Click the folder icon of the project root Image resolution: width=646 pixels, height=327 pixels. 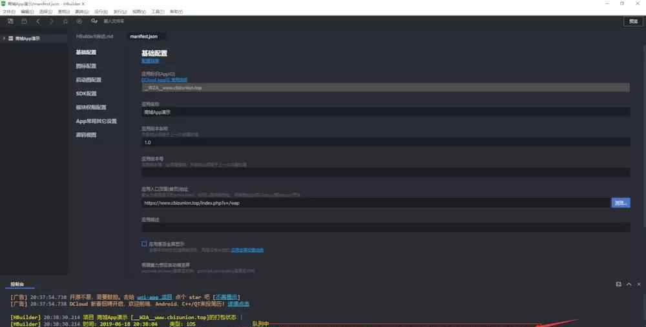(11, 38)
